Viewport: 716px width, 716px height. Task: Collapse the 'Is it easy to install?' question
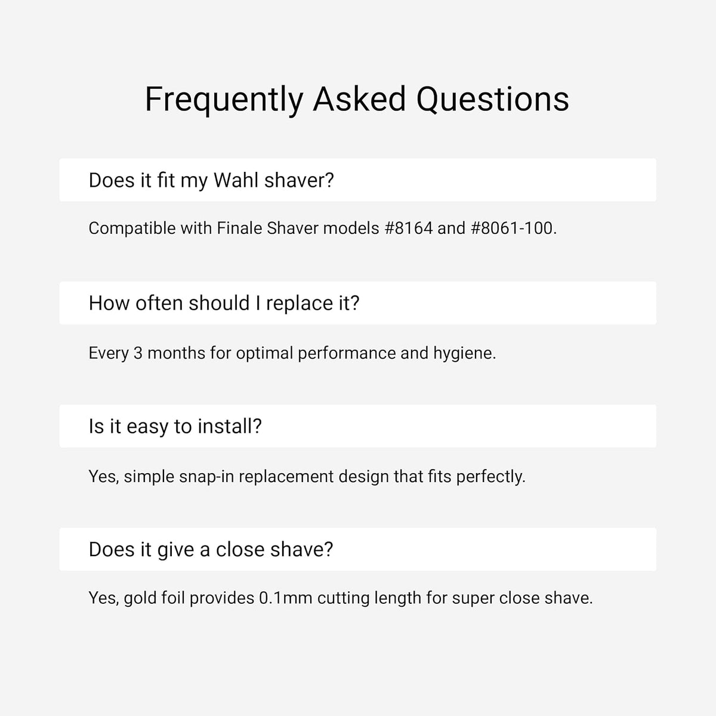357,426
